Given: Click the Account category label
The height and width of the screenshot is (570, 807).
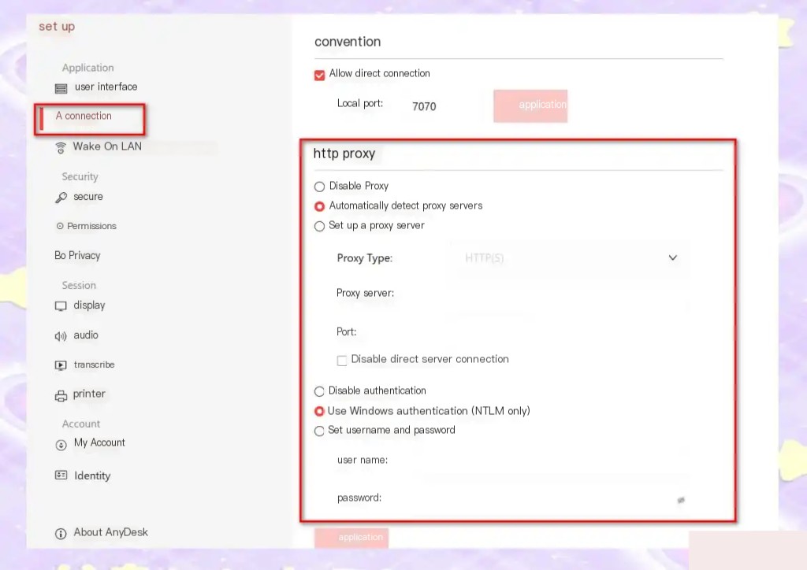Looking at the screenshot, I should coord(81,424).
